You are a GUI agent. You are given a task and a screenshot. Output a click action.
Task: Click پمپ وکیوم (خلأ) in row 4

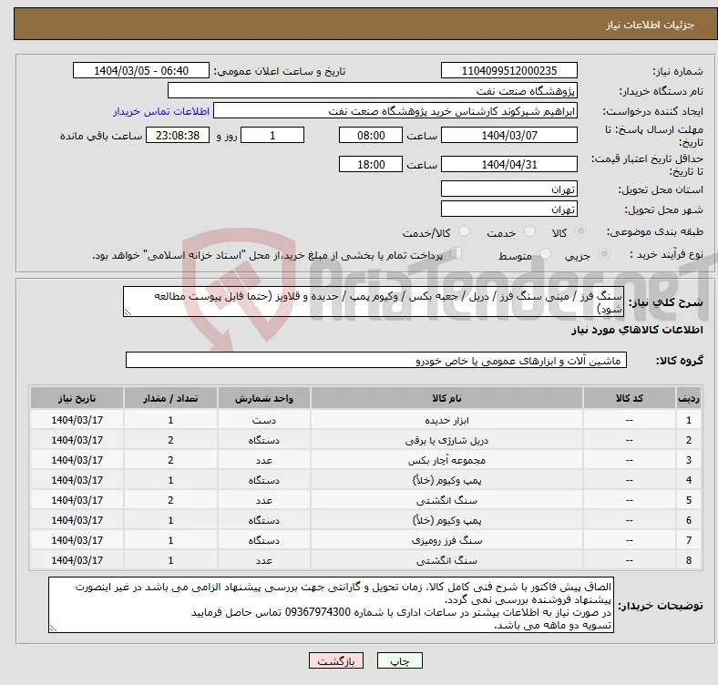(446, 480)
